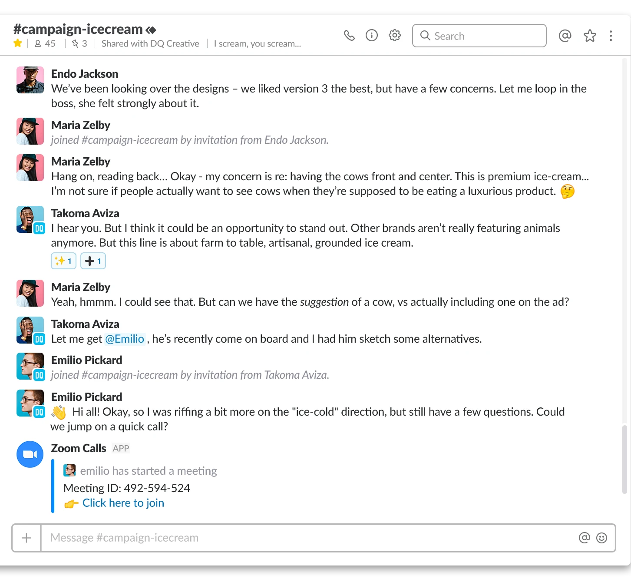This screenshot has width=631, height=582.
Task: Insert a mention with composer @ icon
Action: point(585,538)
